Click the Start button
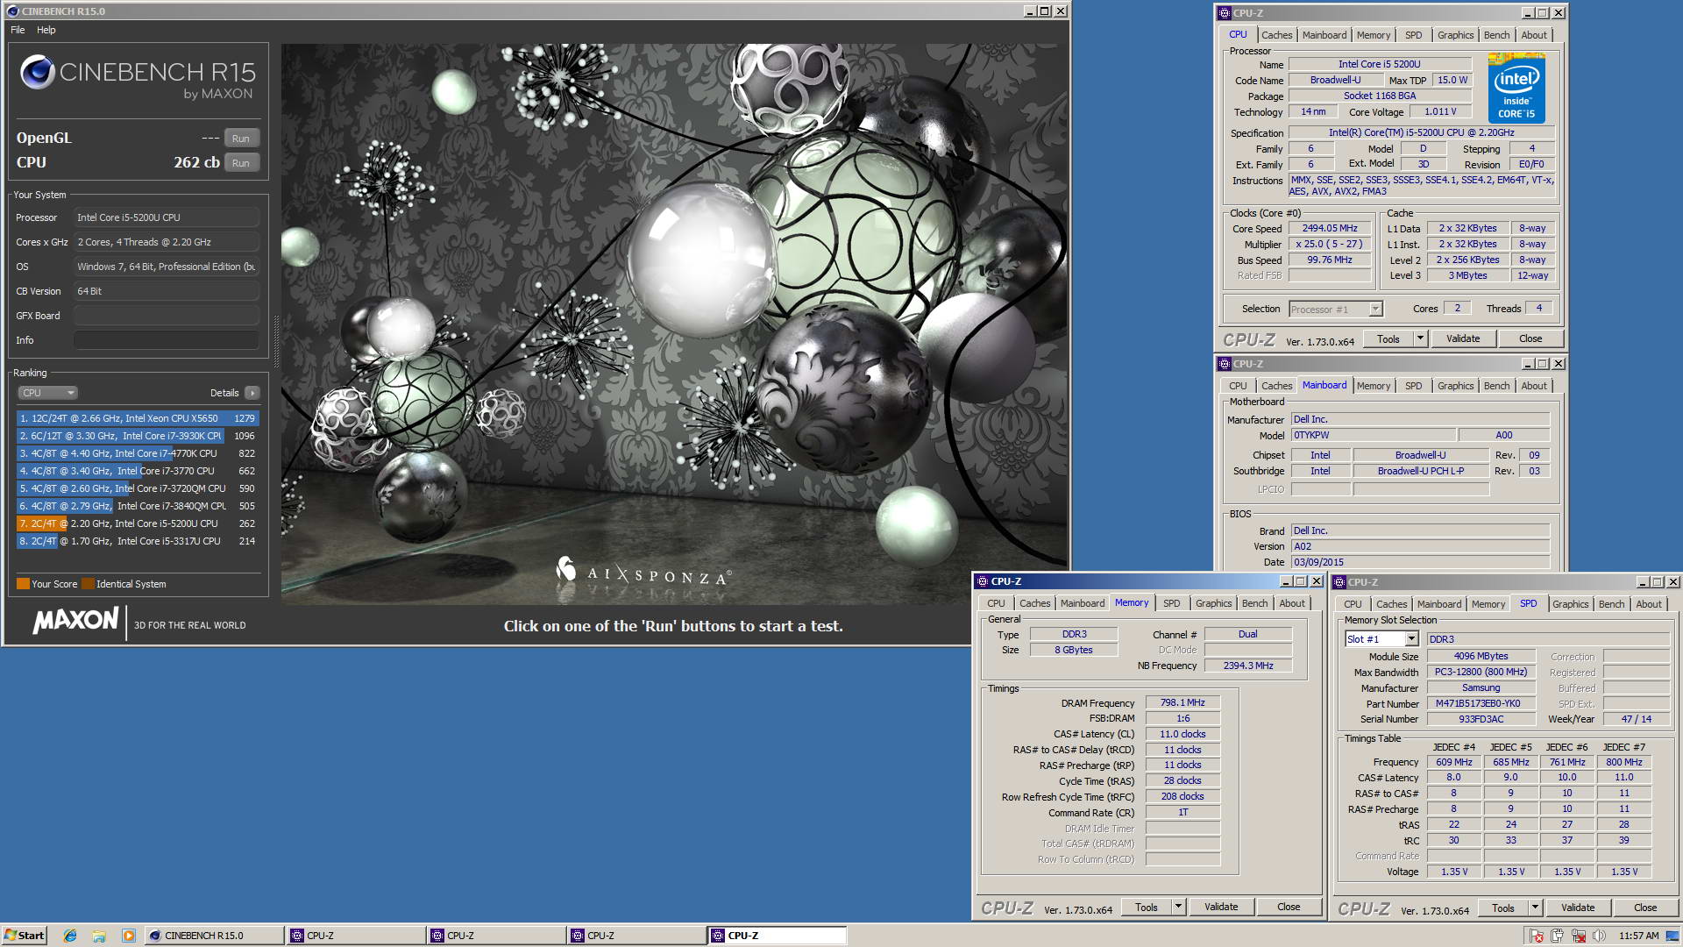The height and width of the screenshot is (947, 1683). click(x=25, y=936)
